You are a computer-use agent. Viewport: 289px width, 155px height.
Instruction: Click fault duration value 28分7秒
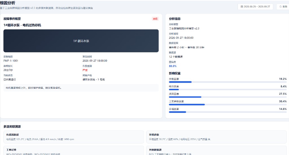point(8,70)
